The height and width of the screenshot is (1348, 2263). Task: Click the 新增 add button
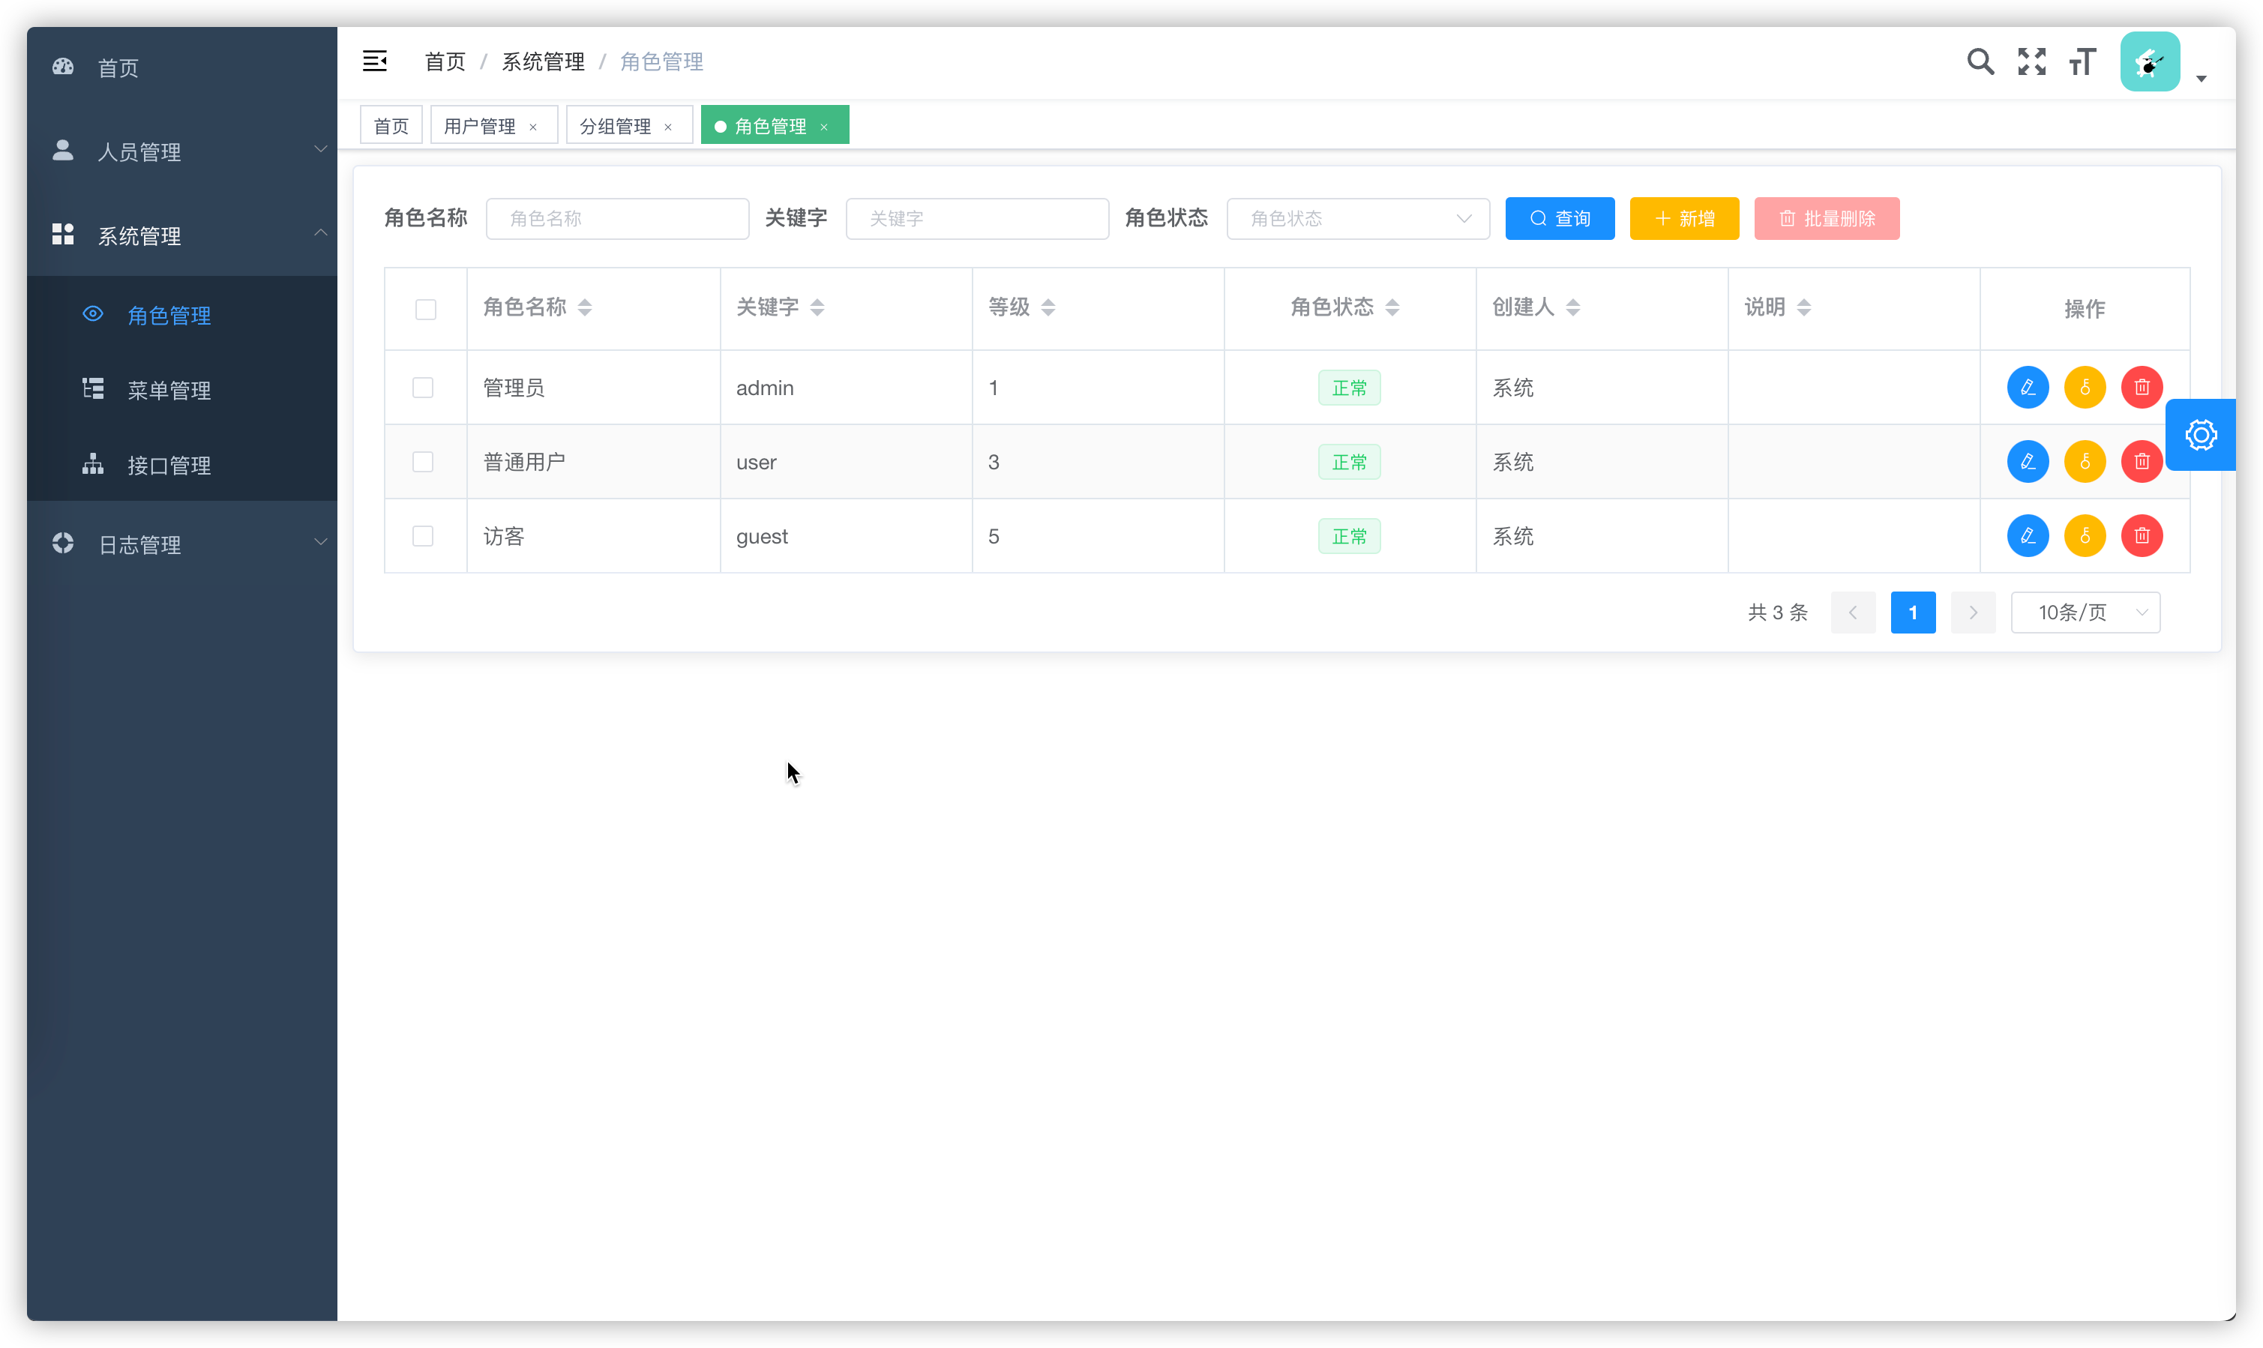coord(1683,219)
